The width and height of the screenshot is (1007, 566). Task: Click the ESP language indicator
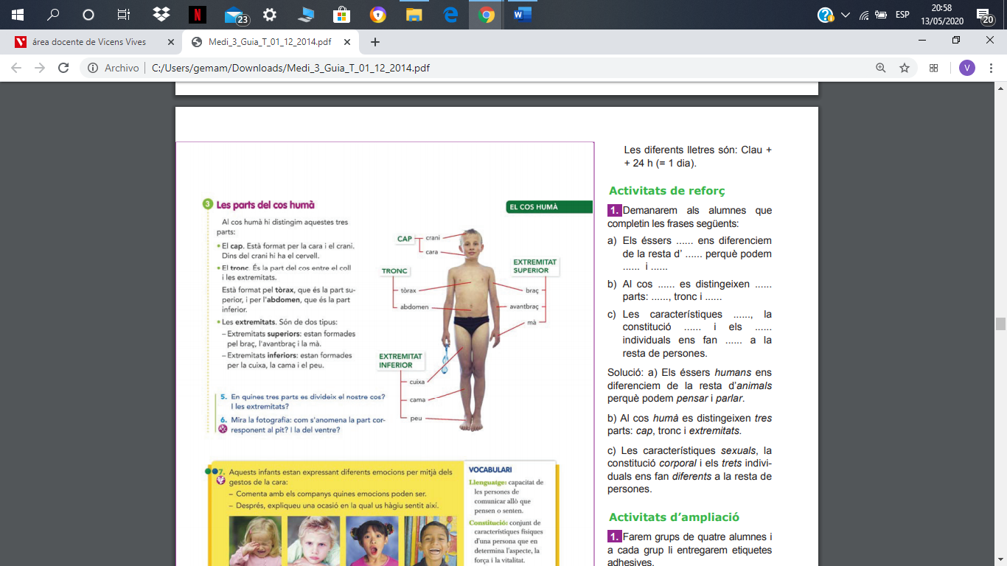coord(902,15)
